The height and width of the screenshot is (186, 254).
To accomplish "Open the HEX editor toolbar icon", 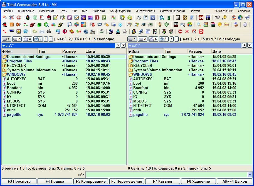I will (90, 18).
